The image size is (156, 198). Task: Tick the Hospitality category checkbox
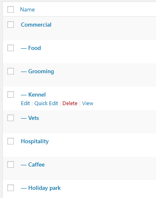click(11, 141)
